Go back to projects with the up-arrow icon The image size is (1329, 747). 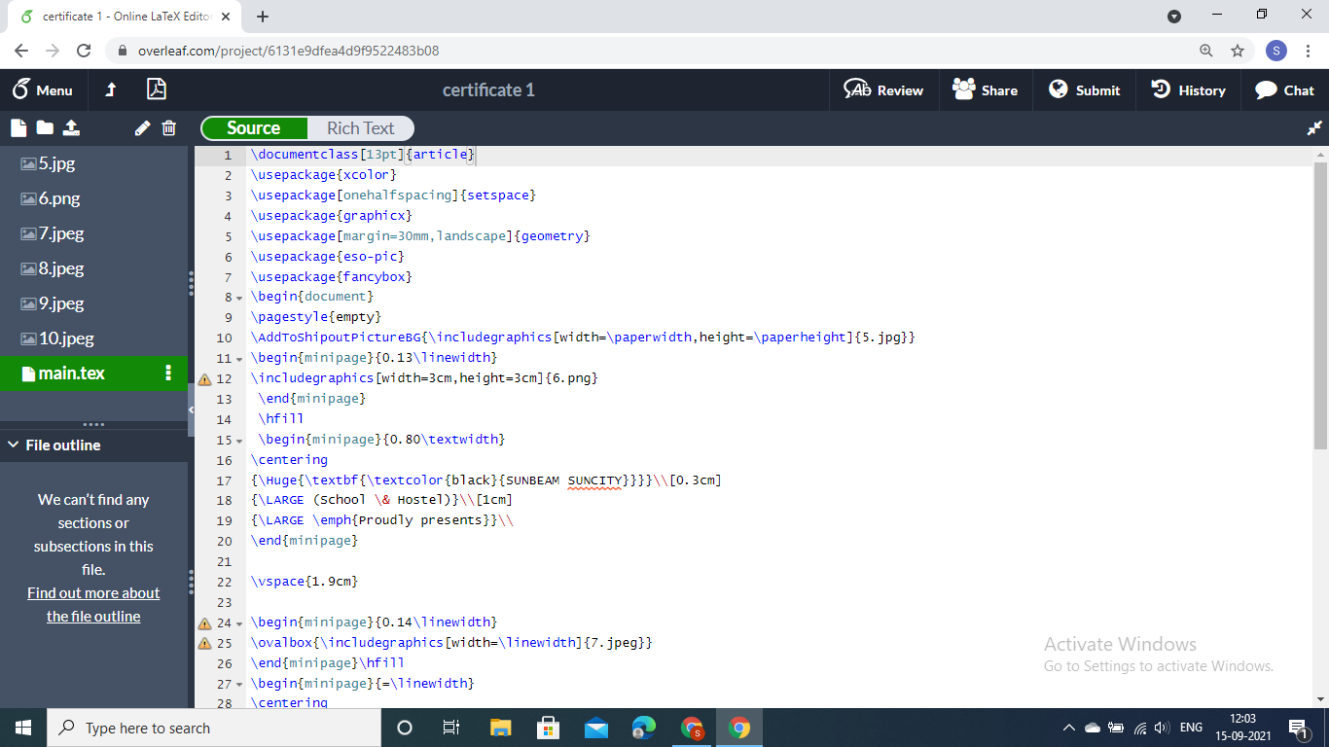pos(111,90)
